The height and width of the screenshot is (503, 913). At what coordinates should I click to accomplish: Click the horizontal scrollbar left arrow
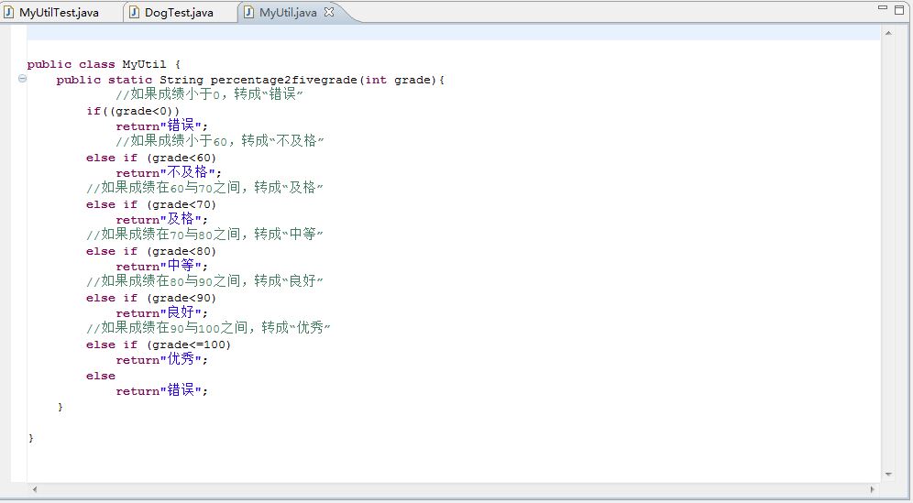(34, 489)
